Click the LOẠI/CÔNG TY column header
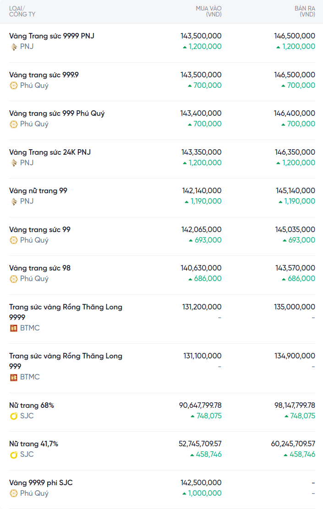The image size is (323, 509). [x=22, y=11]
